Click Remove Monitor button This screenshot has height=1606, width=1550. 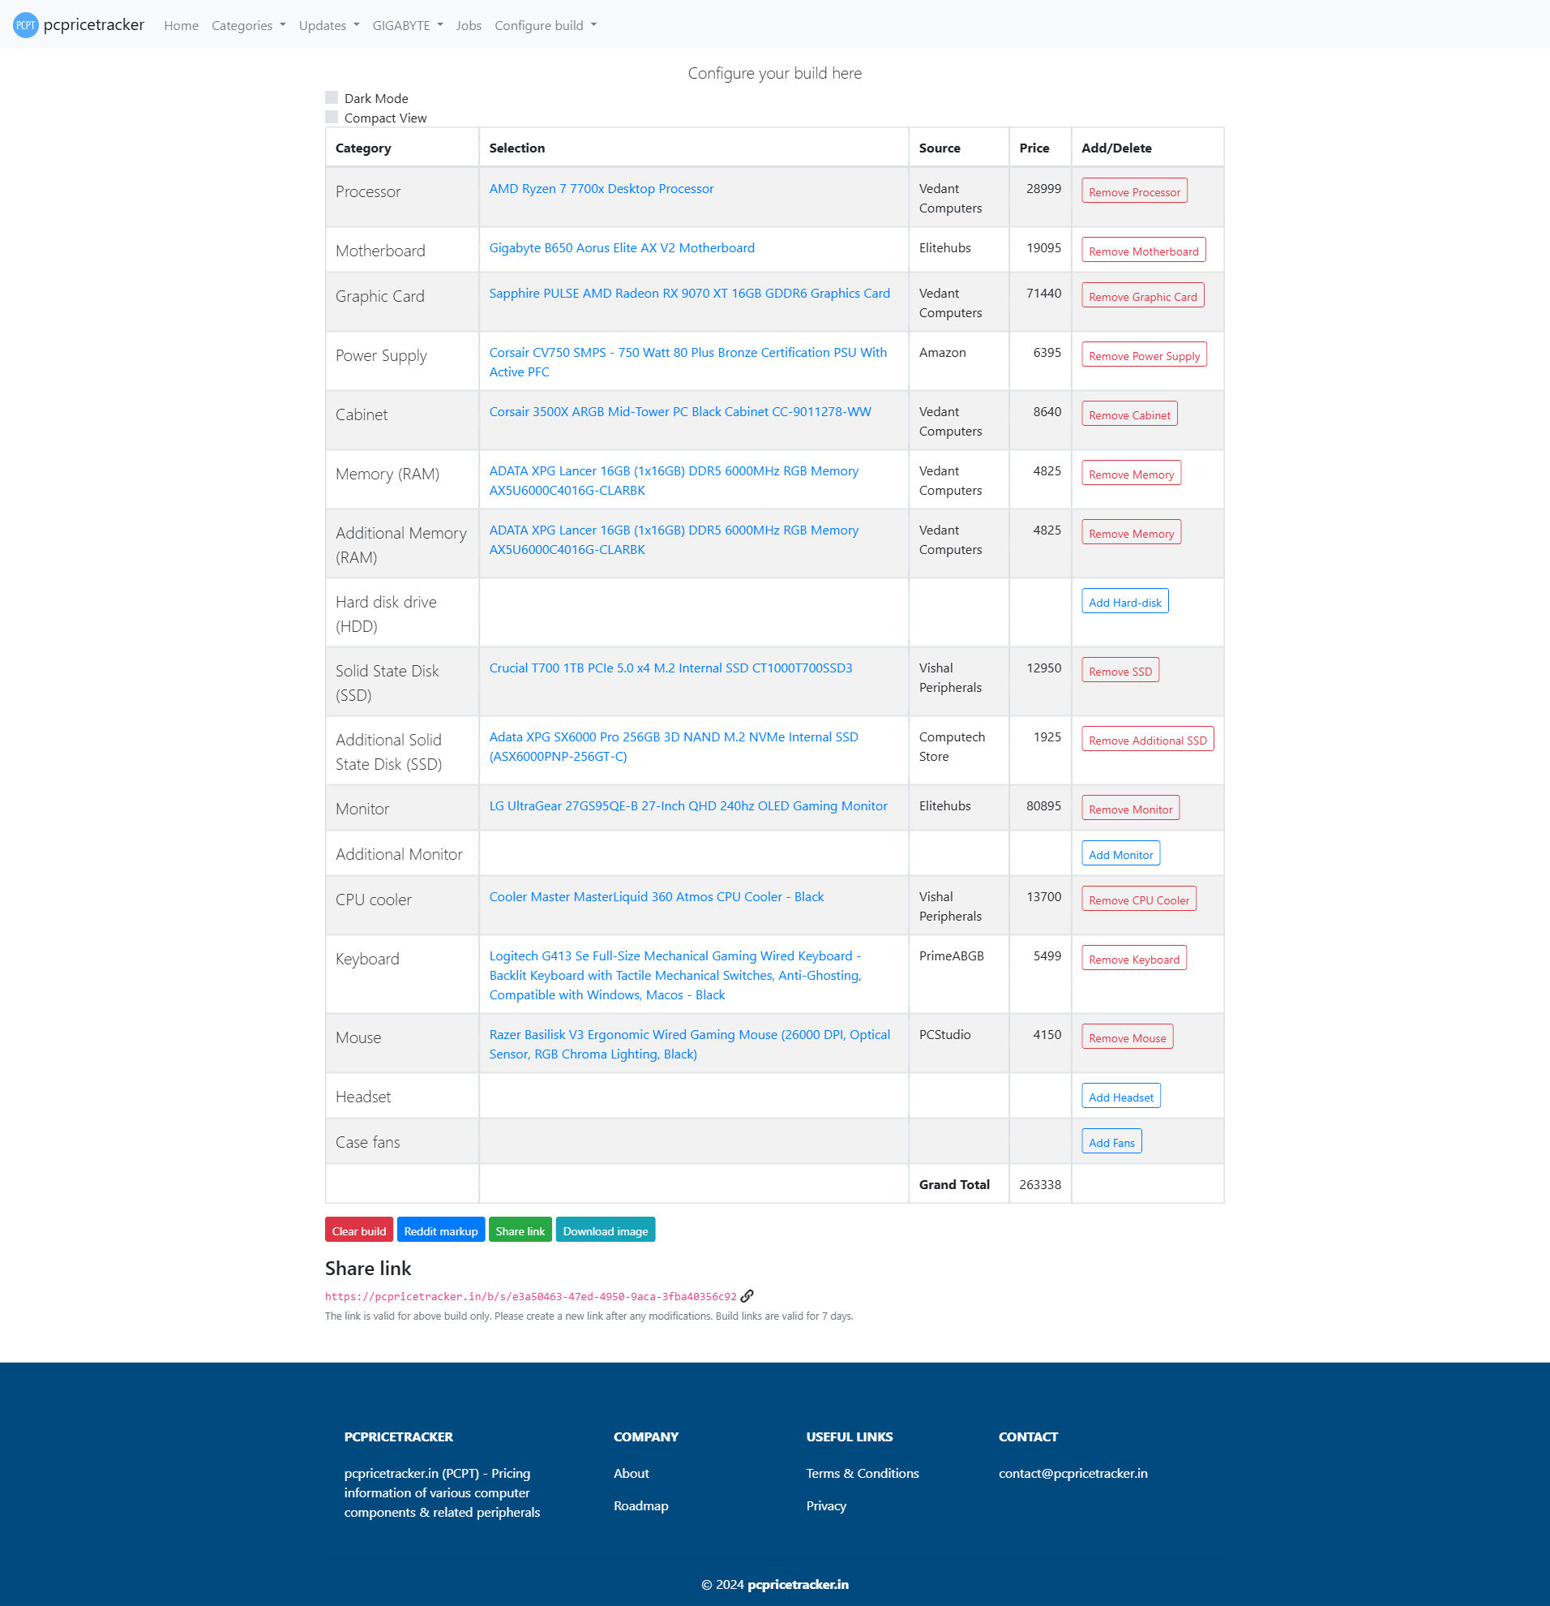click(x=1130, y=809)
